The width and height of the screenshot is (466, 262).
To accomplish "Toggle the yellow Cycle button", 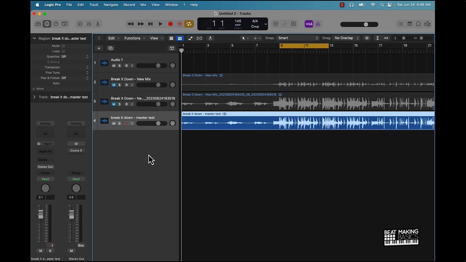I will (x=189, y=24).
